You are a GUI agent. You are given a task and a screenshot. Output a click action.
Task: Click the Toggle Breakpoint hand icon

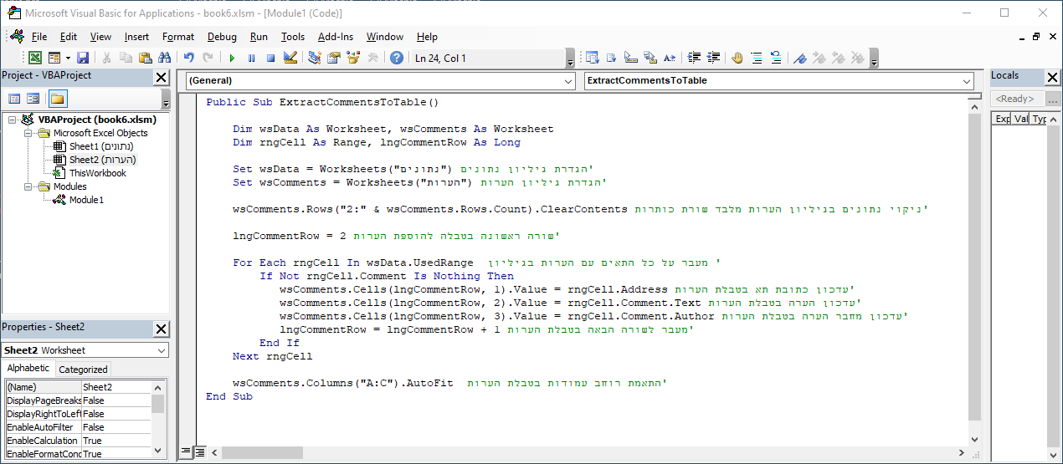click(x=737, y=58)
